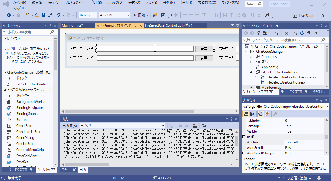This screenshot has height=181, width=331.
Task: Click 参照 button beside 変換後ファイル名
Action: (x=204, y=58)
